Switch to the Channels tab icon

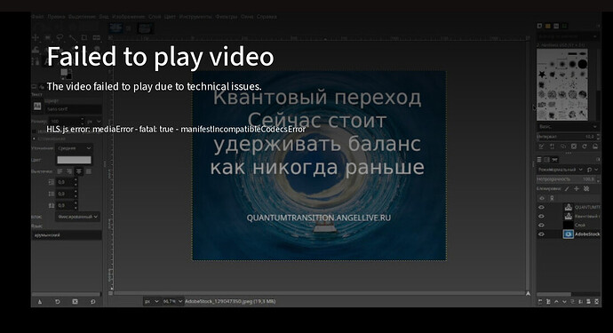[x=547, y=160]
